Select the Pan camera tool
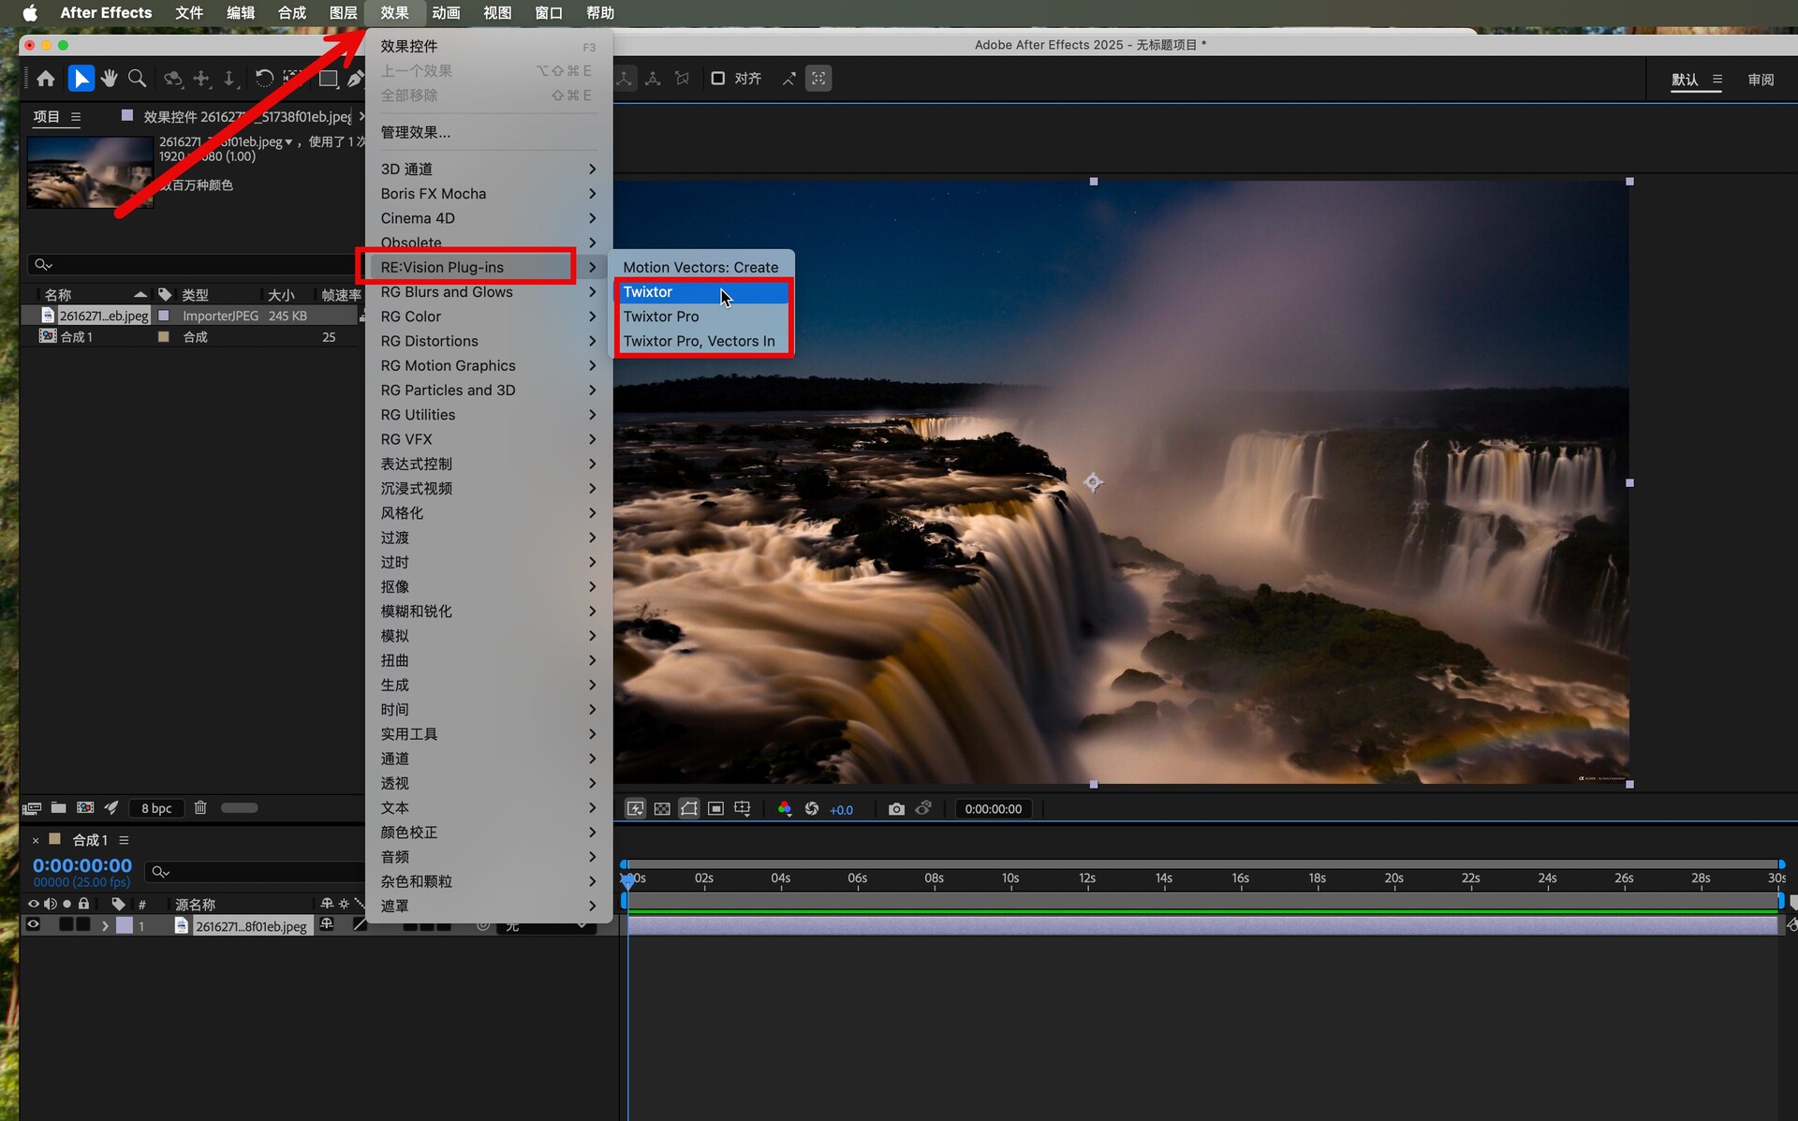 (201, 79)
